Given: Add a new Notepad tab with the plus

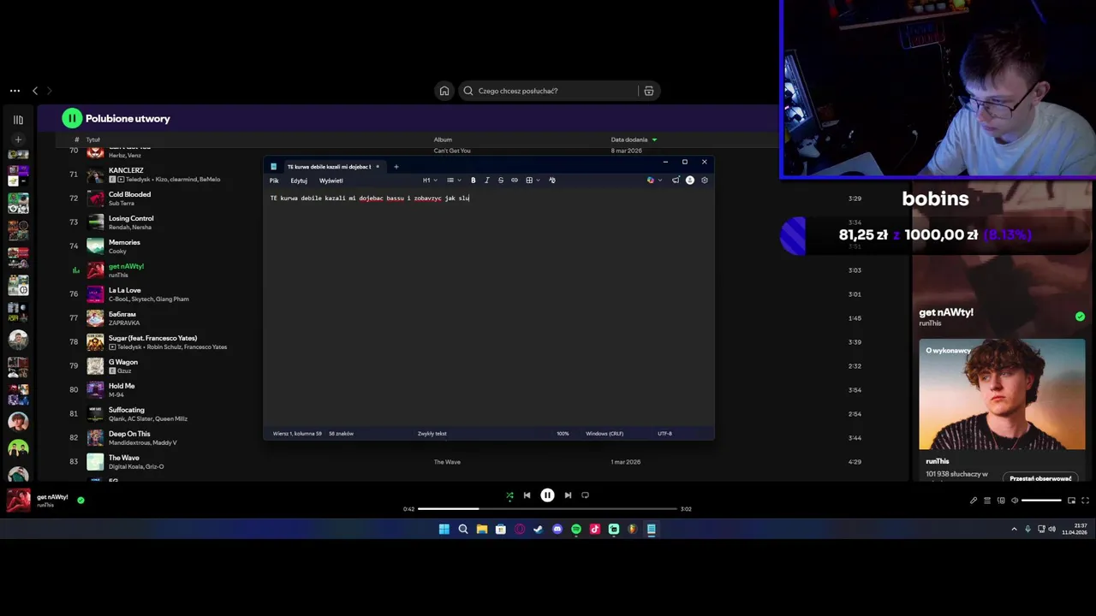Looking at the screenshot, I should [x=396, y=167].
